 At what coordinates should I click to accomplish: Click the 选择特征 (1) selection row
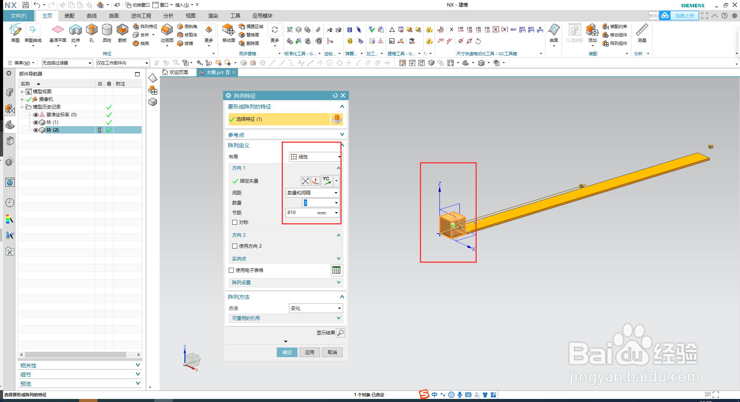tap(279, 119)
